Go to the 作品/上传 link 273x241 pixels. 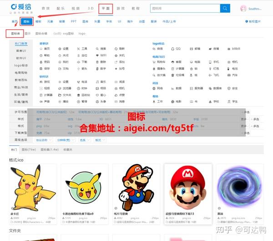coord(169,21)
